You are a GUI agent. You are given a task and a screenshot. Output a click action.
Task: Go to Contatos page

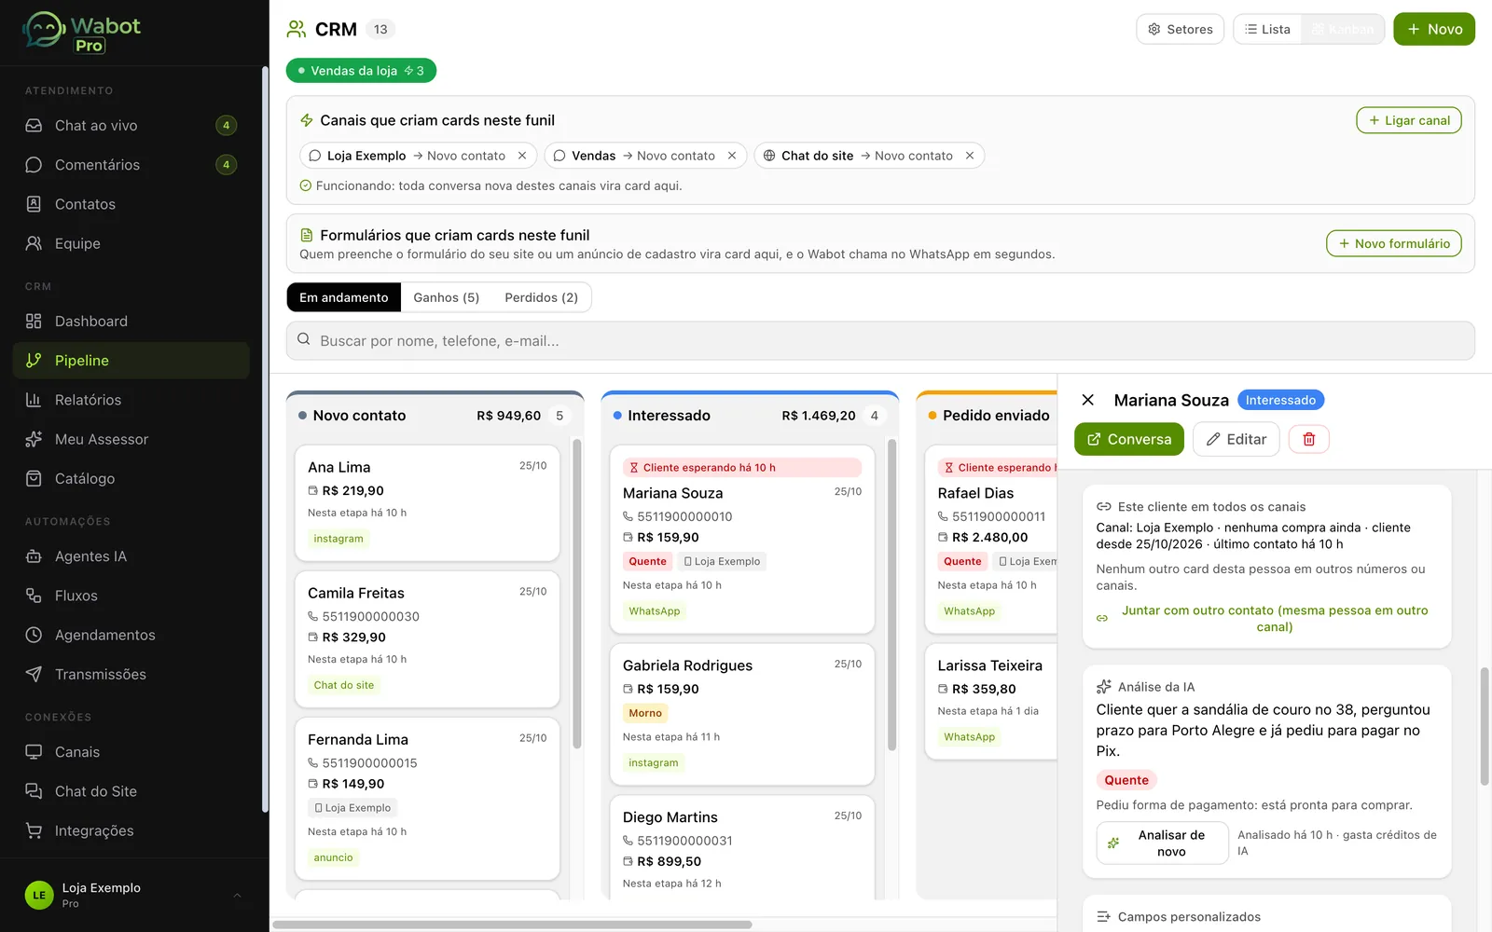pos(131,204)
